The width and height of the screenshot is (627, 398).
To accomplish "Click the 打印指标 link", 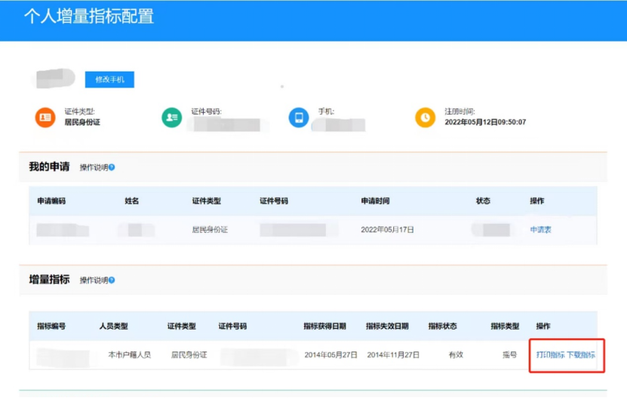I will coord(550,354).
